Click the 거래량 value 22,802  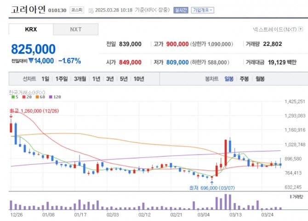(273, 44)
